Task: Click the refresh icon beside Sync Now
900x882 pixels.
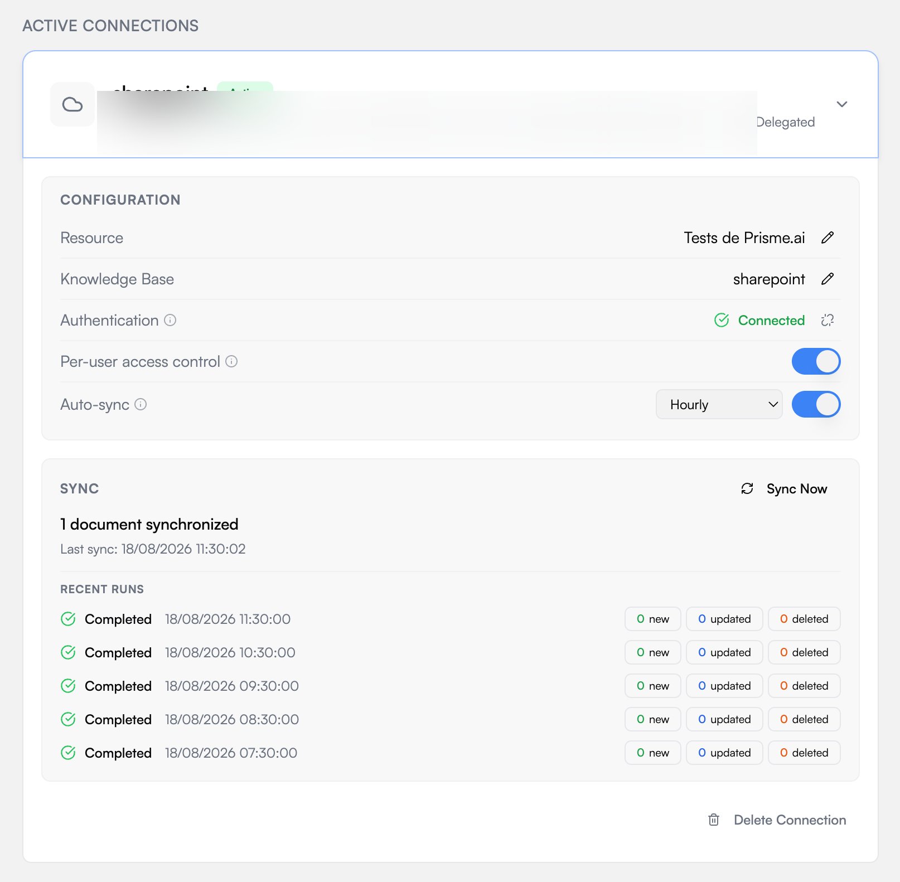Action: [x=747, y=489]
